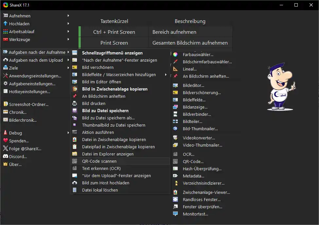Image resolution: width=319 pixels, height=225 pixels.
Task: Choose Datei lokal löschen
Action: tap(120, 190)
